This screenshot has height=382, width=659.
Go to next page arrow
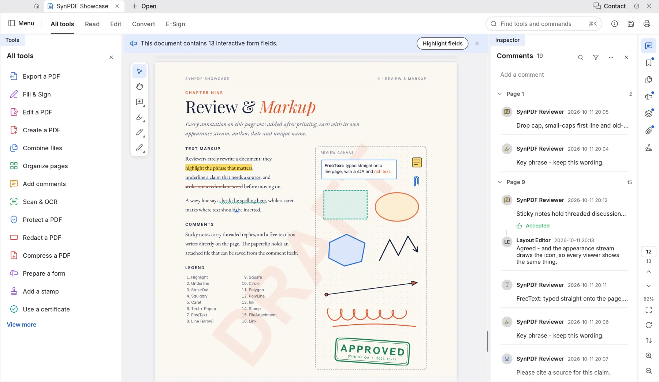tap(649, 286)
